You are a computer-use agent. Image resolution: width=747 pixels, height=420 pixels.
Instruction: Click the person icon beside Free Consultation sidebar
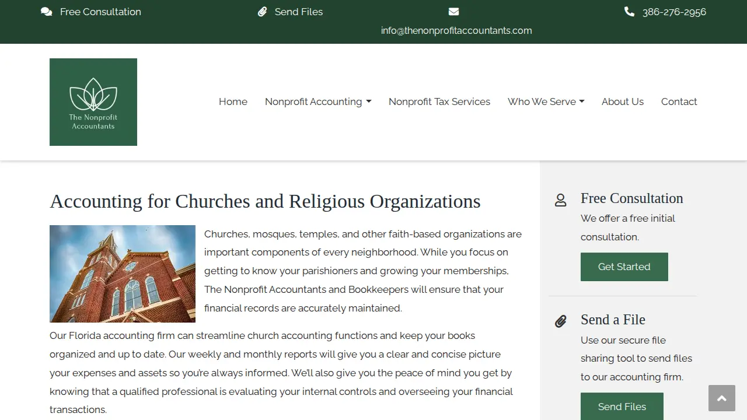560,201
